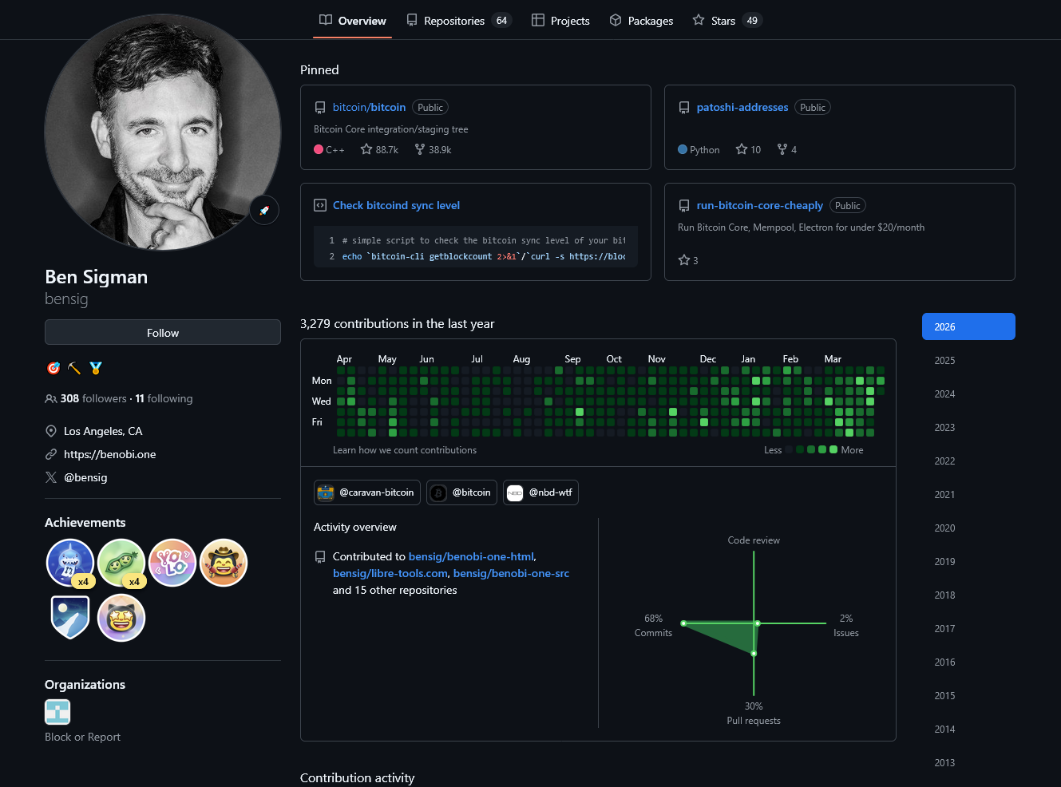Click the brightest green legend swatch near More

[833, 449]
